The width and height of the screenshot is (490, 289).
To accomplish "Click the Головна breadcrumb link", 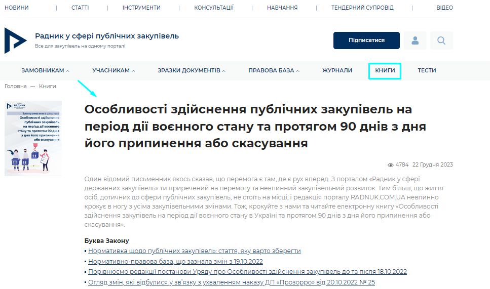I will [15, 86].
